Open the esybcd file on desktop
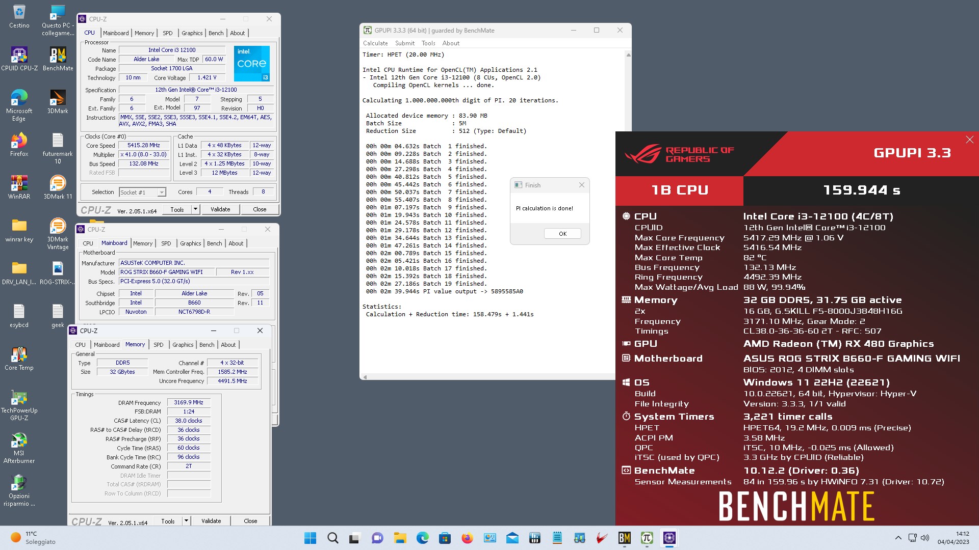Viewport: 979px width, 550px height. 19,315
